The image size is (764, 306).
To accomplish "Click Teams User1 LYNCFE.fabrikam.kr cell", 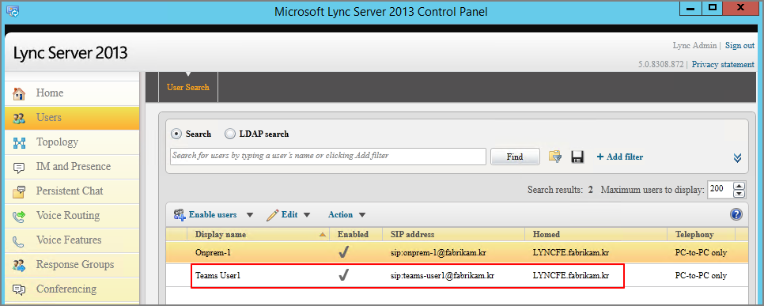I will click(571, 276).
